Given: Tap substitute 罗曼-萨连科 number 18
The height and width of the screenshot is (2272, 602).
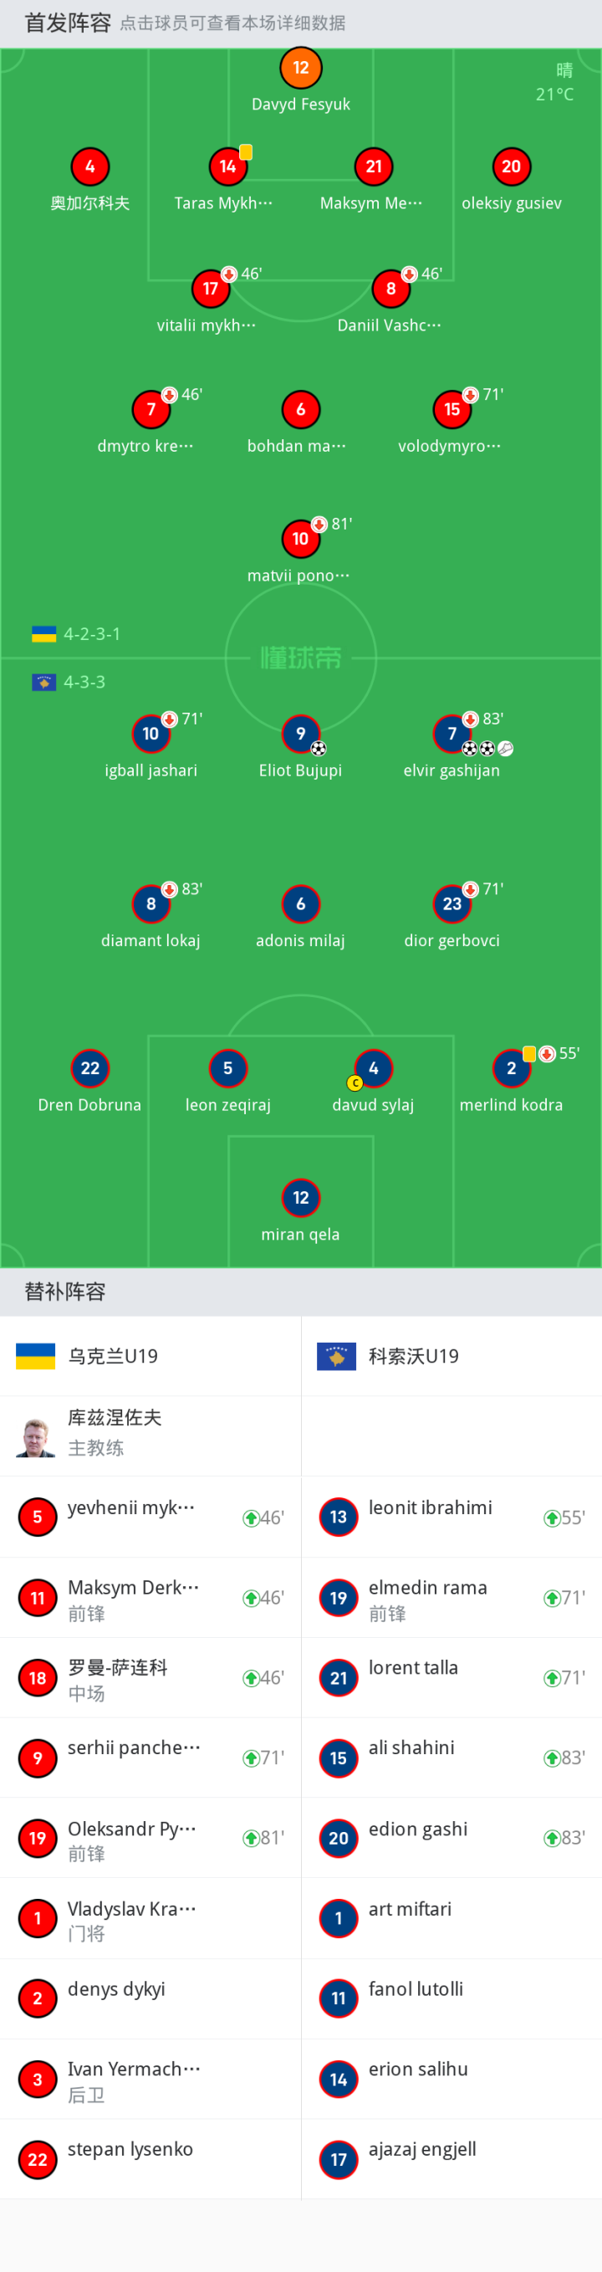Looking at the screenshot, I should 150,1678.
